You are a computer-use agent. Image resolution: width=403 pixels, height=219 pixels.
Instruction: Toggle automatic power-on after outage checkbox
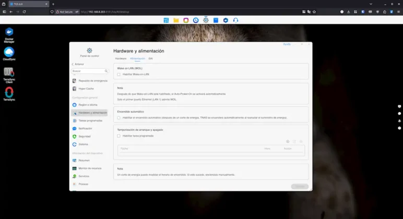pos(119,117)
